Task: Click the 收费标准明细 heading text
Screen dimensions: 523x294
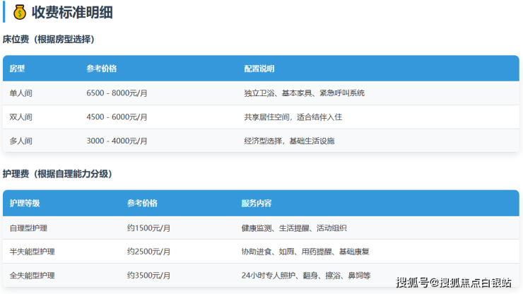Action: pyautogui.click(x=72, y=12)
